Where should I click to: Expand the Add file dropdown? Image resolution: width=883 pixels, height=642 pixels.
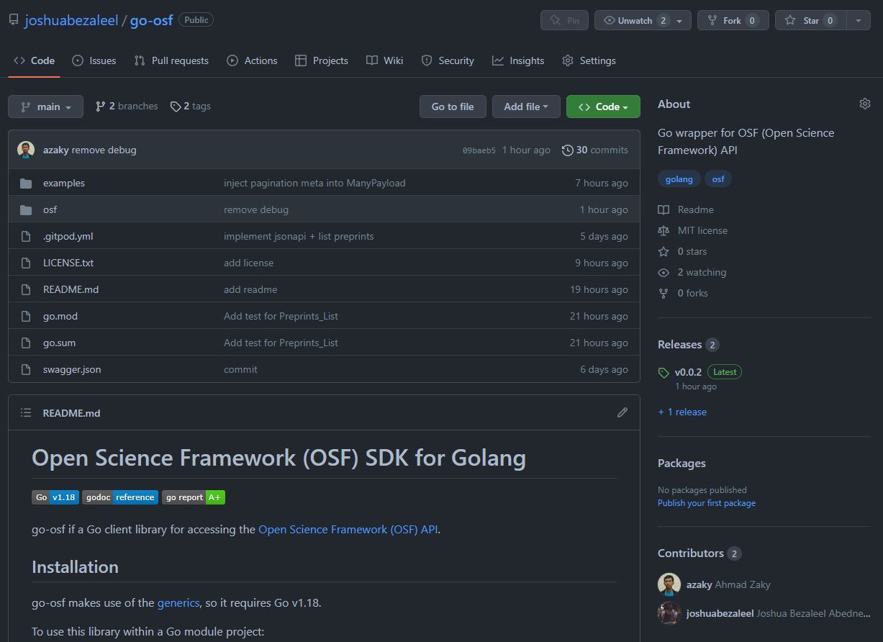coord(526,107)
